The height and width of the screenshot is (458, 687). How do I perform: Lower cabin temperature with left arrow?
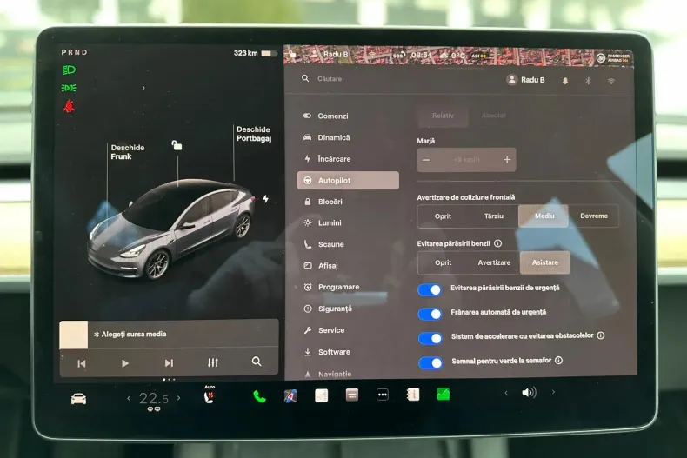click(x=129, y=398)
